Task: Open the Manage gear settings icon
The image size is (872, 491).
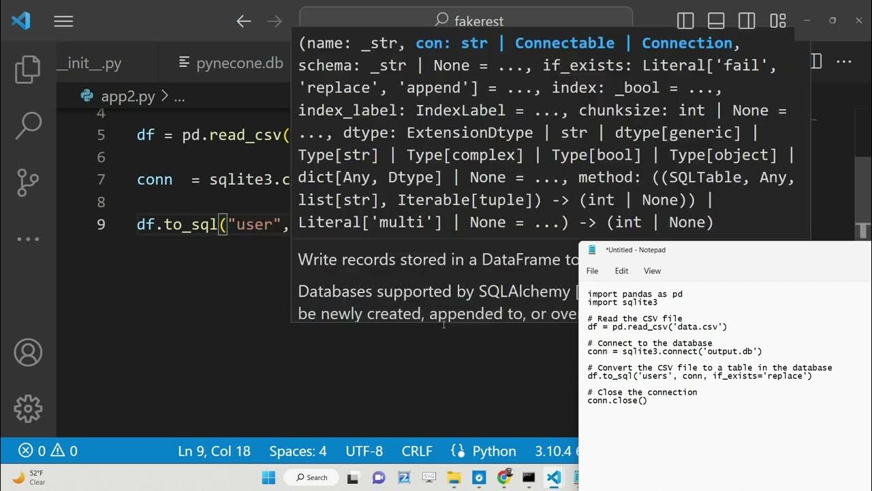Action: 28,408
